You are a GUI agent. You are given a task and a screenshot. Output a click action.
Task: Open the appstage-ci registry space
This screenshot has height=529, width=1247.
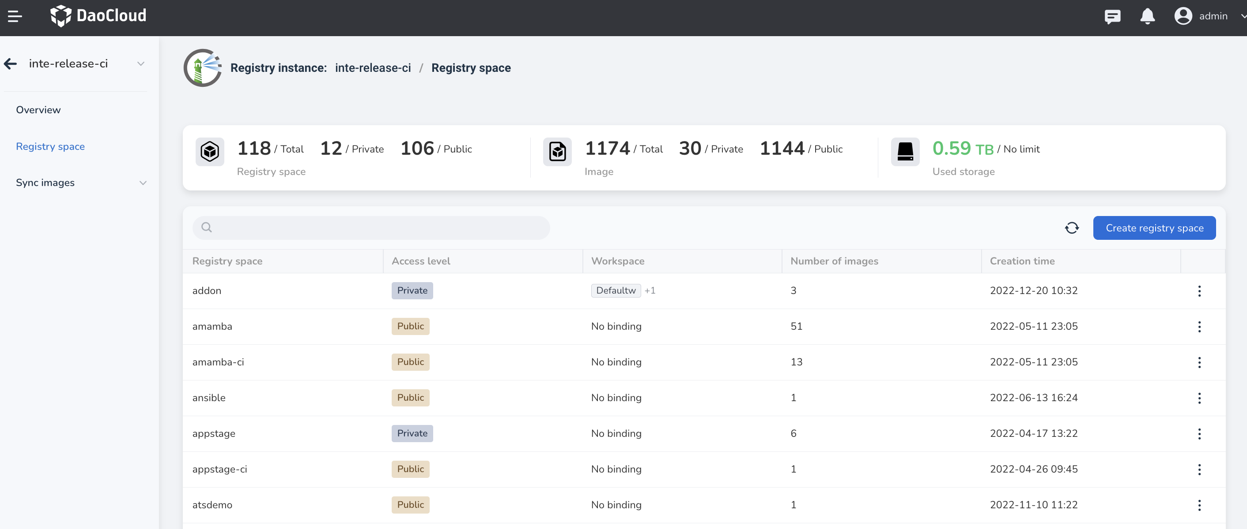click(x=220, y=469)
